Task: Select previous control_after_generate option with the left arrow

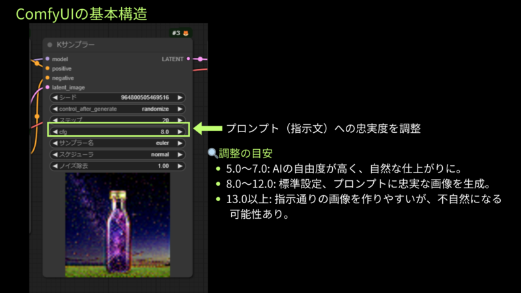Action: [x=55, y=109]
